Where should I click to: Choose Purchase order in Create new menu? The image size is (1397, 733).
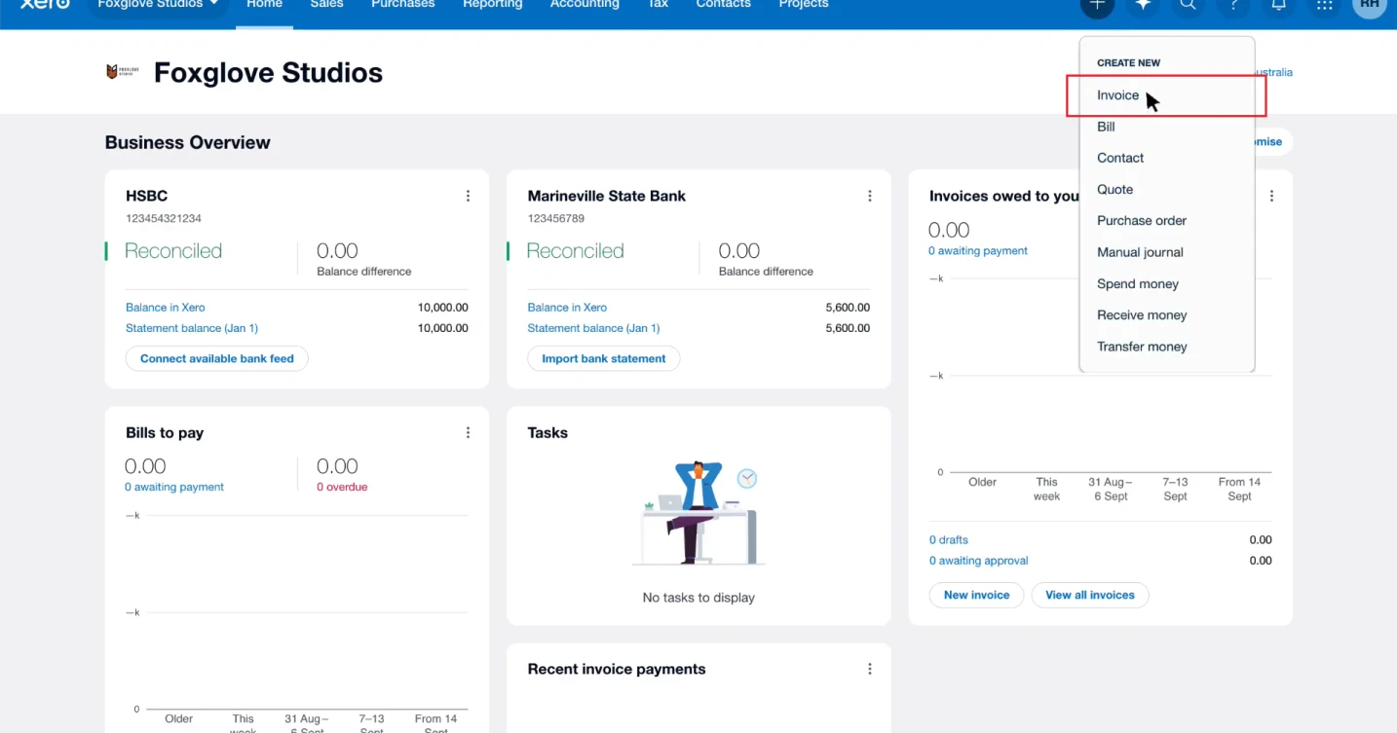(1167, 221)
